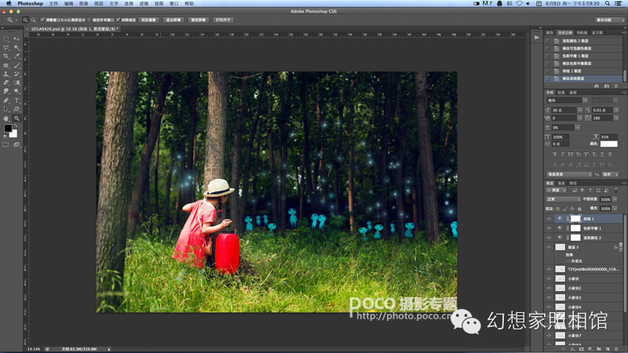
Task: Open macOS Spotlight search icon
Action: pyautogui.click(x=608, y=4)
